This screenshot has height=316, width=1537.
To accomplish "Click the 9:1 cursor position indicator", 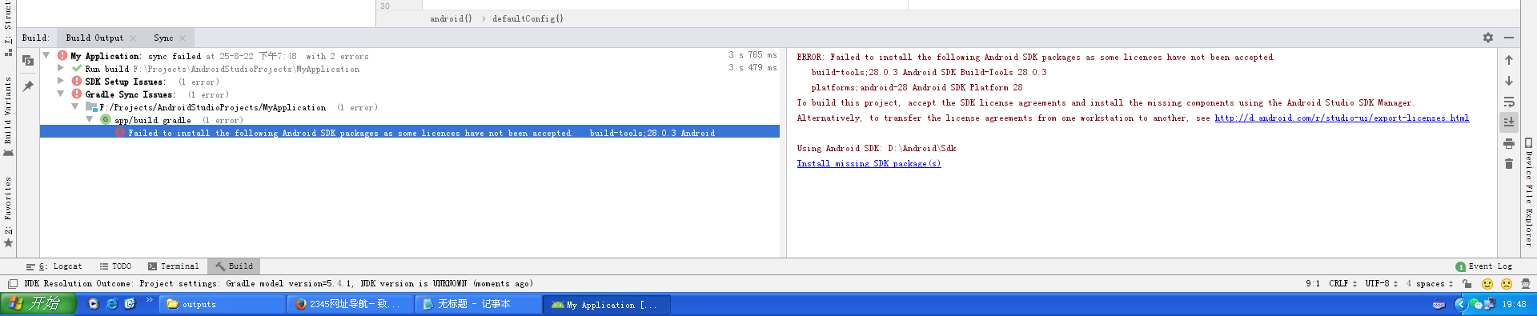I will pyautogui.click(x=1313, y=283).
